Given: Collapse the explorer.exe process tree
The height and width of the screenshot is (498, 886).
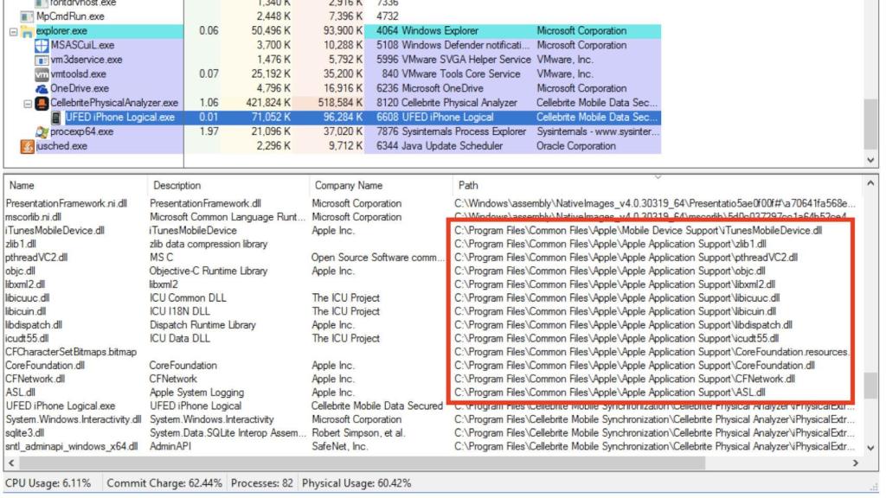Looking at the screenshot, I should (x=13, y=31).
